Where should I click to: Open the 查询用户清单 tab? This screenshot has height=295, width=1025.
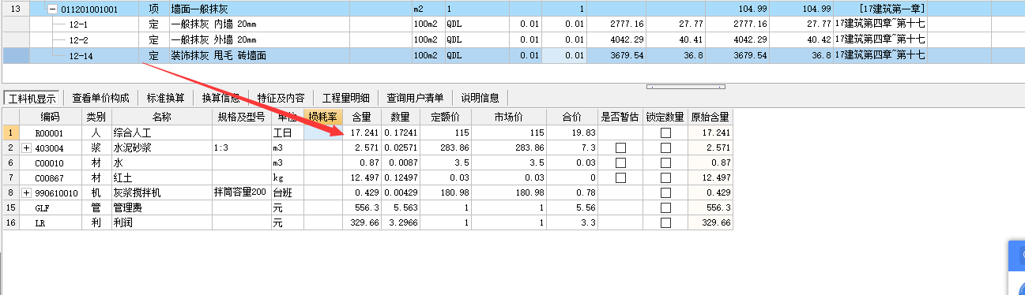(x=415, y=99)
